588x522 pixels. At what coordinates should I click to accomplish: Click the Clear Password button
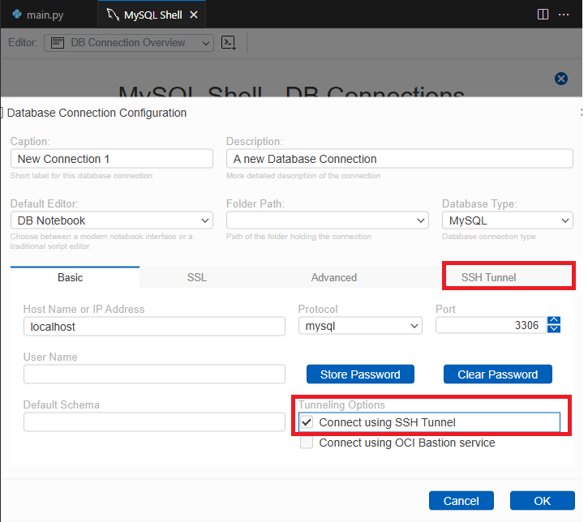pos(498,374)
